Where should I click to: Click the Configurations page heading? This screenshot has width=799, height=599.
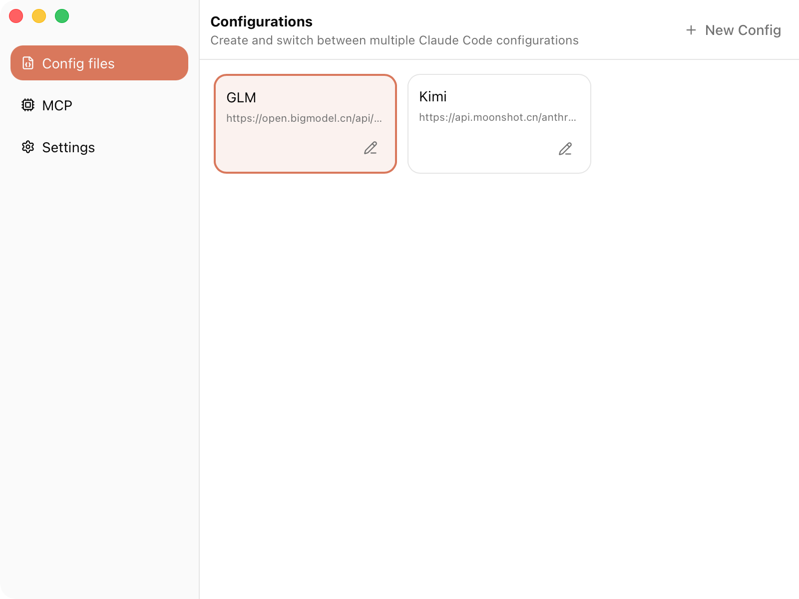[261, 21]
